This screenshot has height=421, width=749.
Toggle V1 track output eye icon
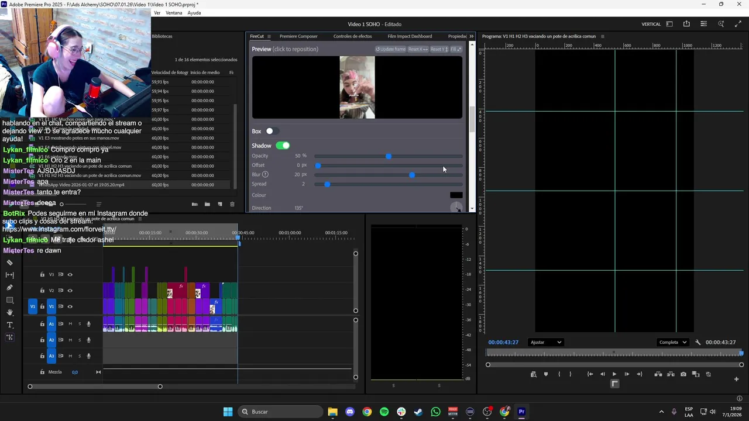click(x=70, y=306)
